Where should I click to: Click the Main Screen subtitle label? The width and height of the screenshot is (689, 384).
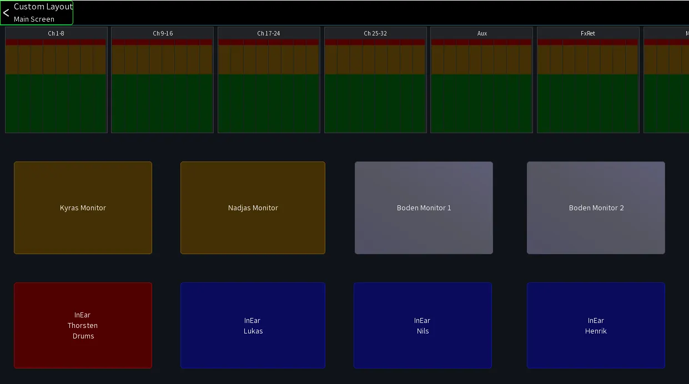(x=34, y=19)
